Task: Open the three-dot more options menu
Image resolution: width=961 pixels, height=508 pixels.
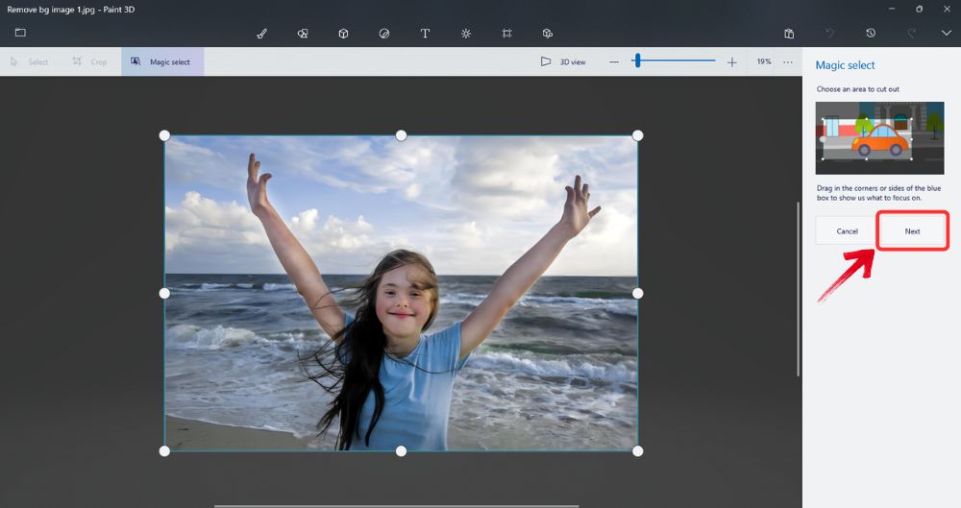Action: coord(788,61)
